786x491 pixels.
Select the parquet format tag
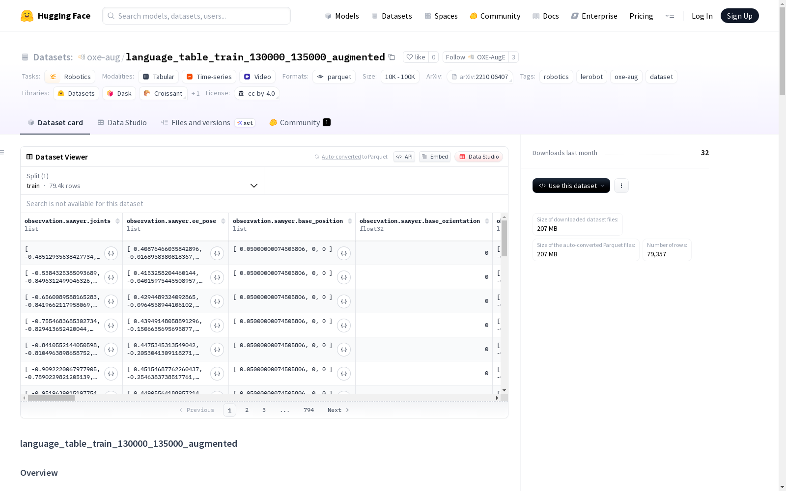335,77
